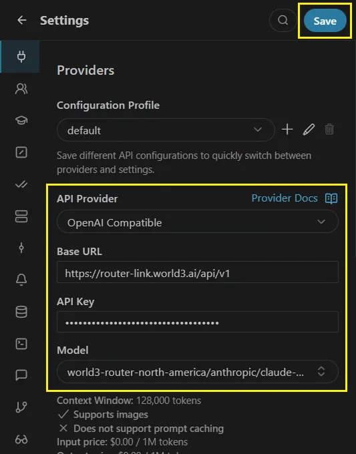356x454 pixels.
Task: Select the graduation cap sidebar icon
Action: 21,120
